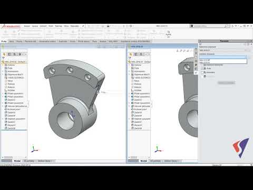253x190 pixels.
Task: Expand Odebrat vysunutím in right tree
Action: (129, 119)
